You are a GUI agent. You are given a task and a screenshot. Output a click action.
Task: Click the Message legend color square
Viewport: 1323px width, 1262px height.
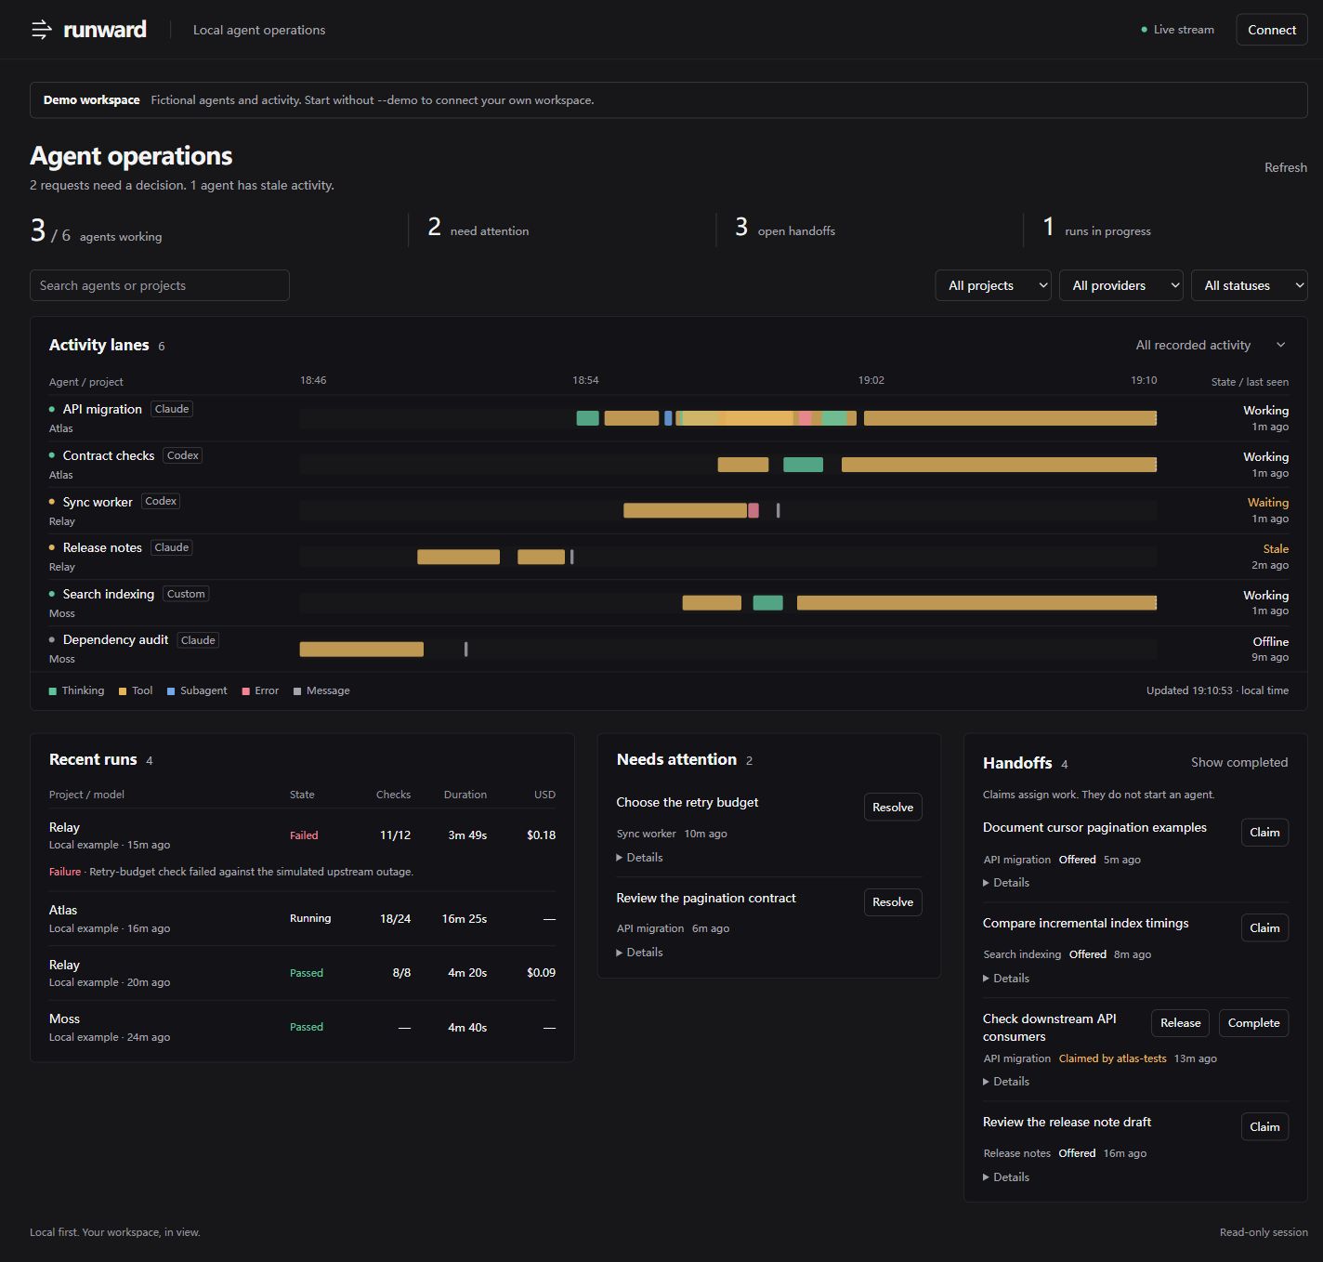tap(297, 691)
